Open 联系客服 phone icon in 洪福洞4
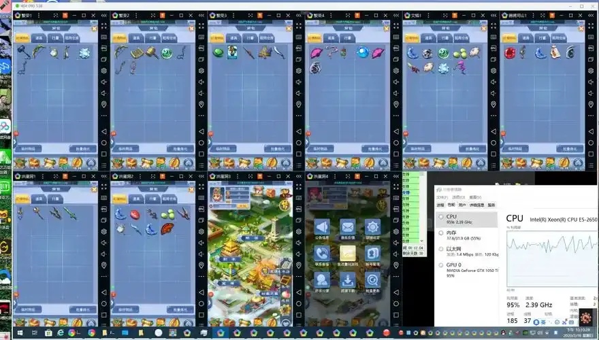The height and width of the screenshot is (340, 599). pos(322,254)
